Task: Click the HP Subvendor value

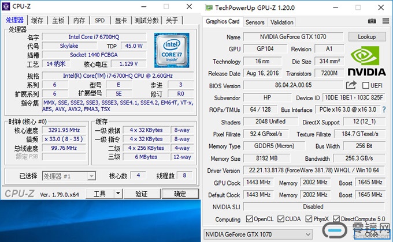Action: click(x=267, y=97)
